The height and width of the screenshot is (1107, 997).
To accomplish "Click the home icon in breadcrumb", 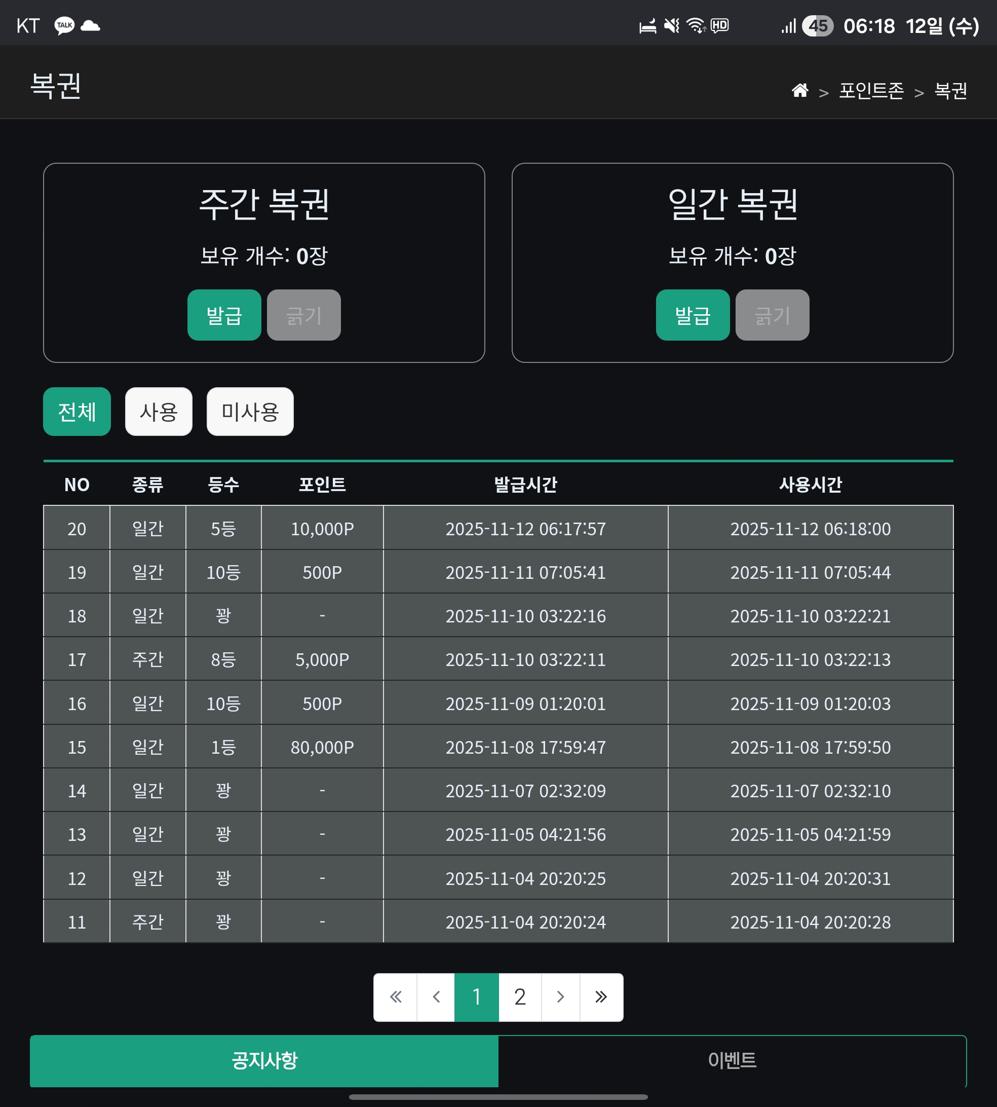I will [x=800, y=90].
